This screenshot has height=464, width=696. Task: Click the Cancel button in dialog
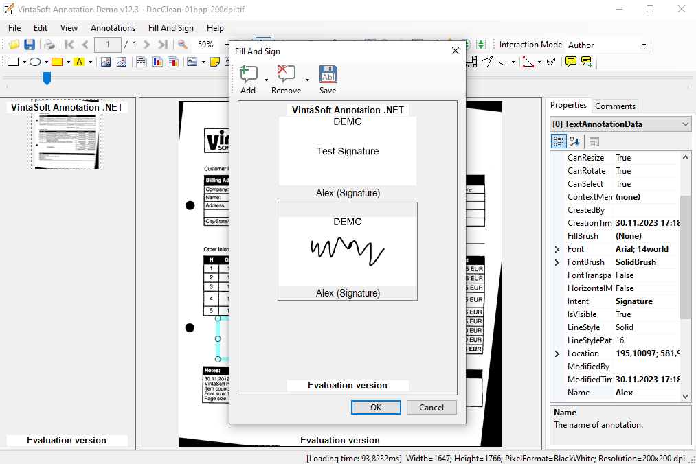[x=431, y=407]
